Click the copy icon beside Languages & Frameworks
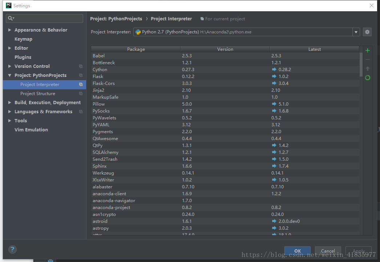Screen dimensions: 380x262 point(81,112)
